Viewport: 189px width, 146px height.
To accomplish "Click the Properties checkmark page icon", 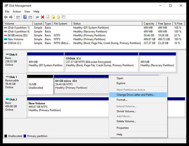I will [x=48, y=17].
